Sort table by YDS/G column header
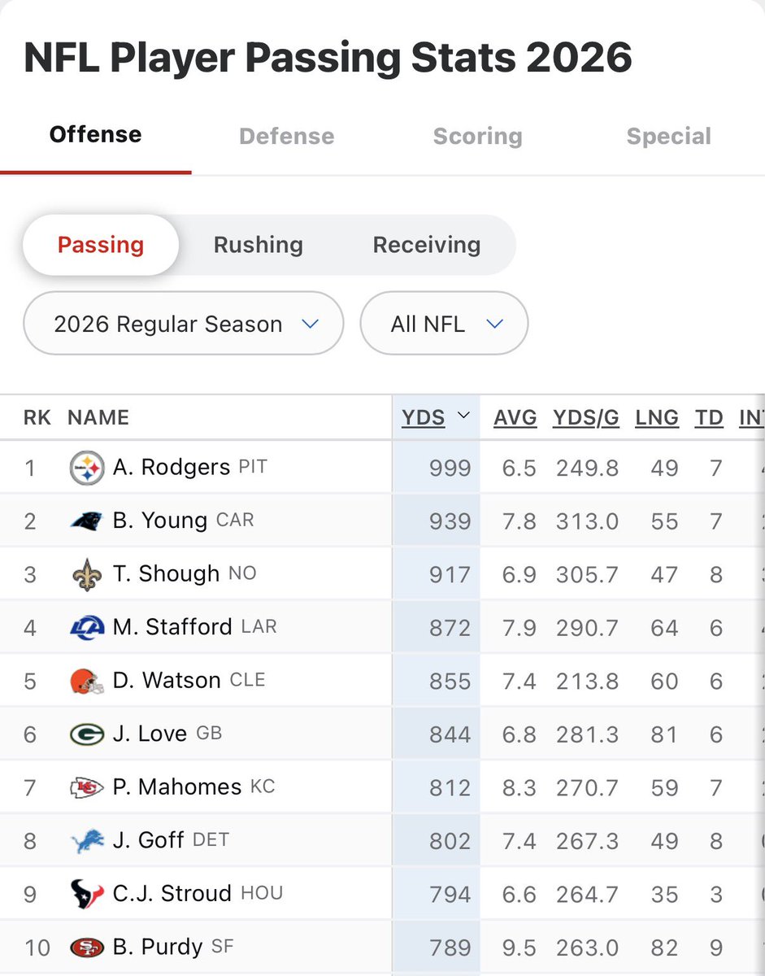The height and width of the screenshot is (976, 765). point(586,417)
